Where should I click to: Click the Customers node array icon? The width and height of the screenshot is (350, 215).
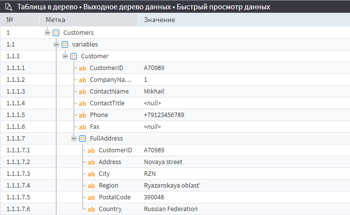click(56, 33)
